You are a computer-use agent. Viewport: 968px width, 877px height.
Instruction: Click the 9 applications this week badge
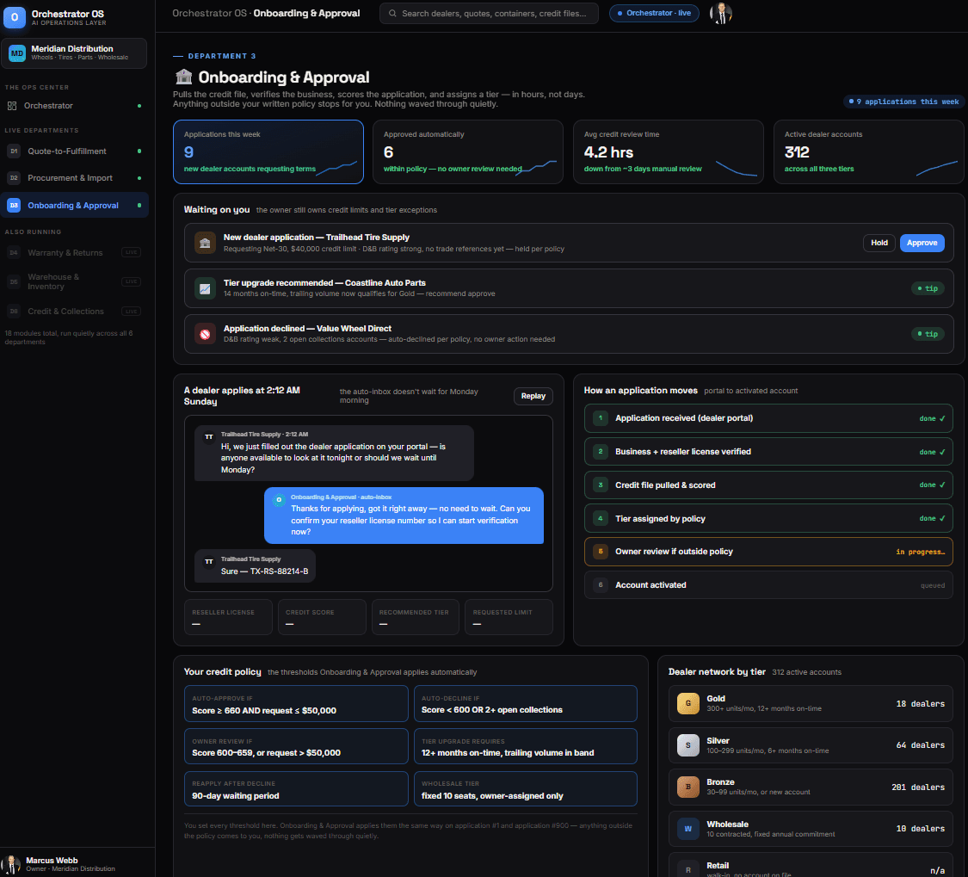[903, 102]
